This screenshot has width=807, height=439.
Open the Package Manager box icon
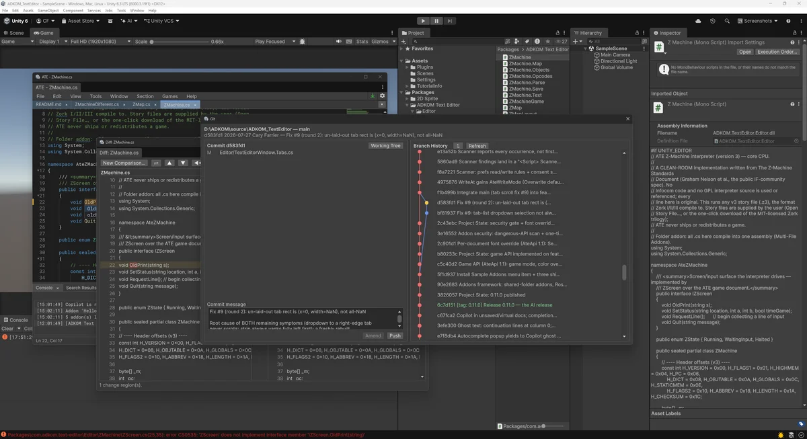[x=110, y=21]
